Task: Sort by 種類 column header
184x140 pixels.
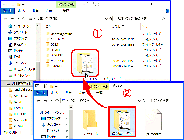Action: tap(145, 26)
